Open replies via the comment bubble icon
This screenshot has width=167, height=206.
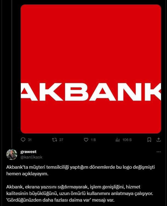point(23,140)
